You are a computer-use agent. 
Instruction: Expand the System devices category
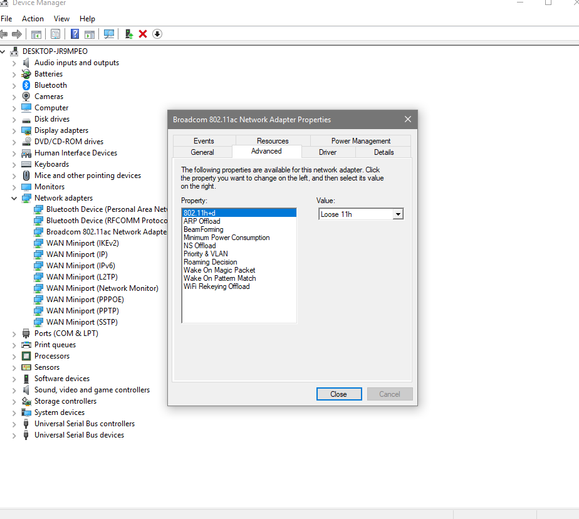tap(14, 413)
